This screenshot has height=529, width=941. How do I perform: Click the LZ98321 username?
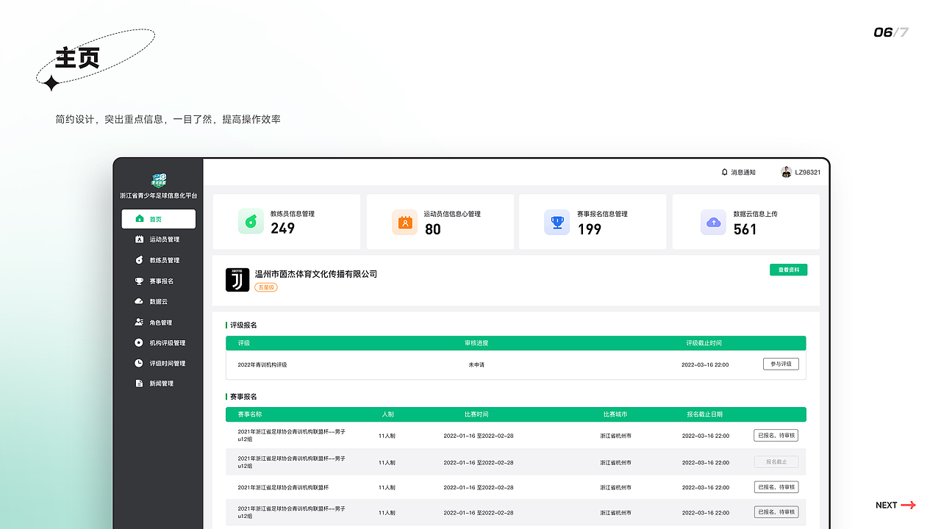[808, 172]
